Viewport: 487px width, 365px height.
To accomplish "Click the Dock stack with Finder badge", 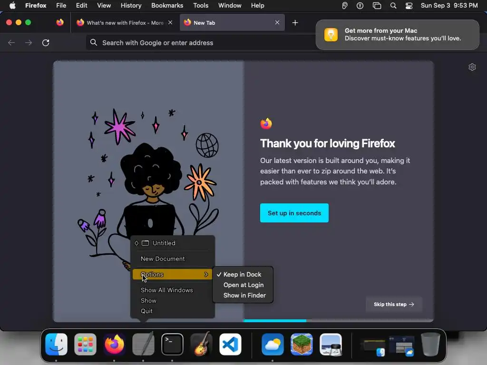I will coord(373,346).
